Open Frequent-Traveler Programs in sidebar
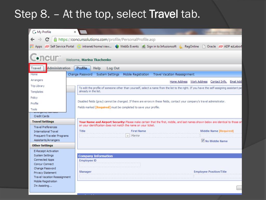 click(x=51, y=136)
